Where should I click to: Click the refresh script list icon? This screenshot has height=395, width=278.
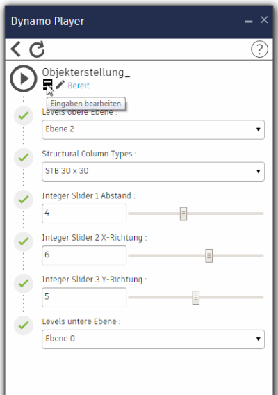point(37,49)
